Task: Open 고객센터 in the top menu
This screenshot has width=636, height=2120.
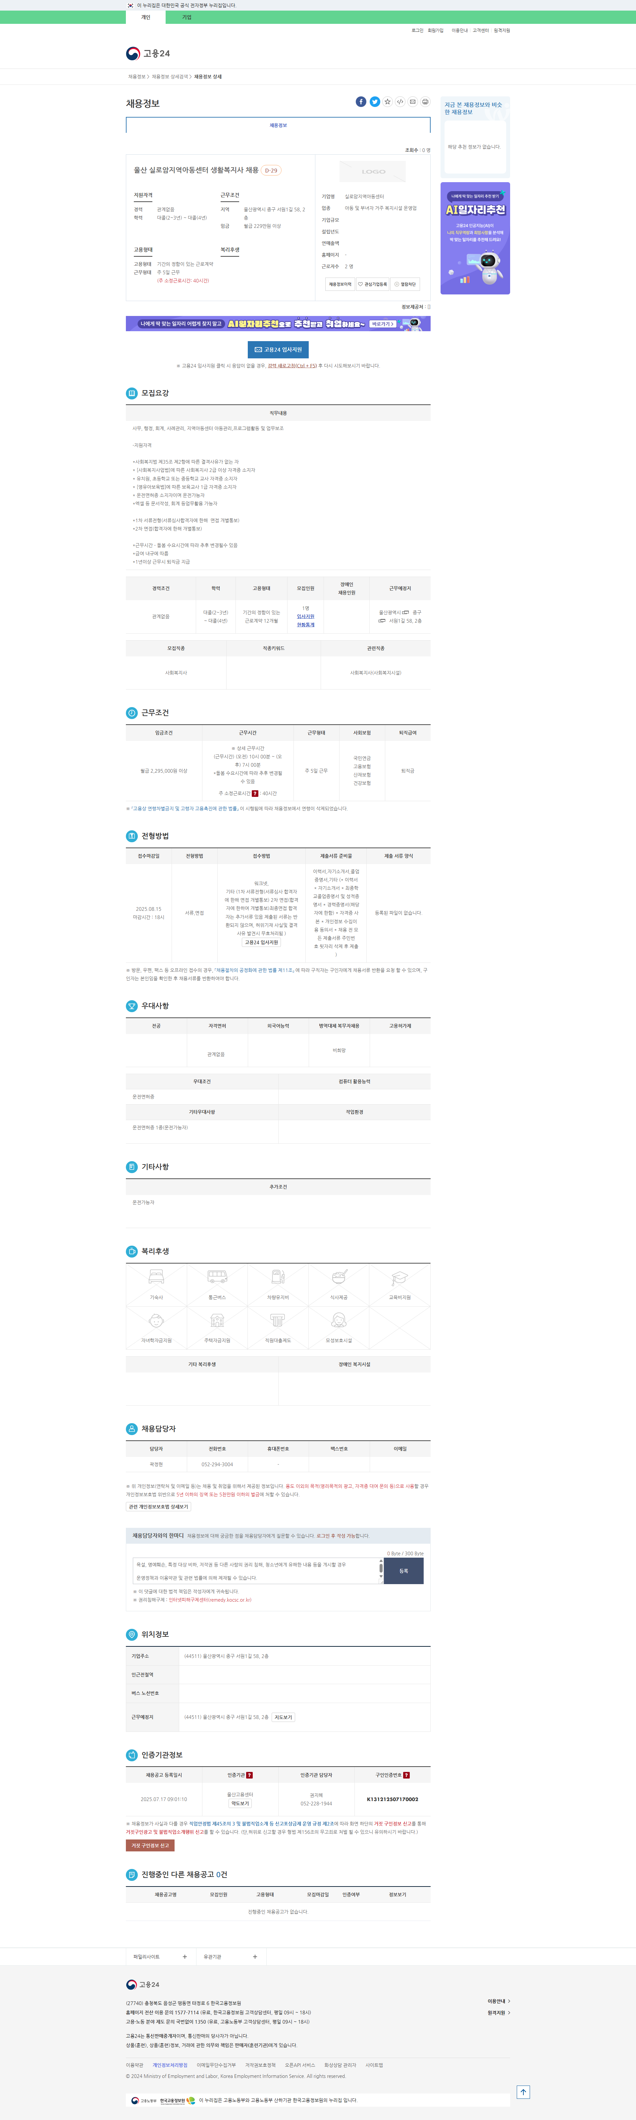Action: pos(481,30)
